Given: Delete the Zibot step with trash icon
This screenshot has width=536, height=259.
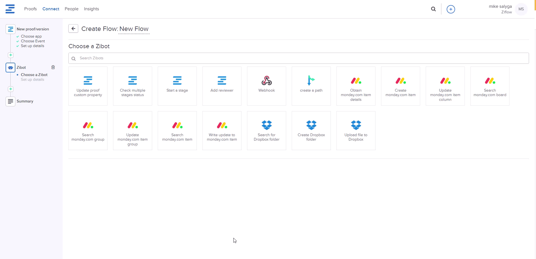Looking at the screenshot, I should click(x=53, y=67).
